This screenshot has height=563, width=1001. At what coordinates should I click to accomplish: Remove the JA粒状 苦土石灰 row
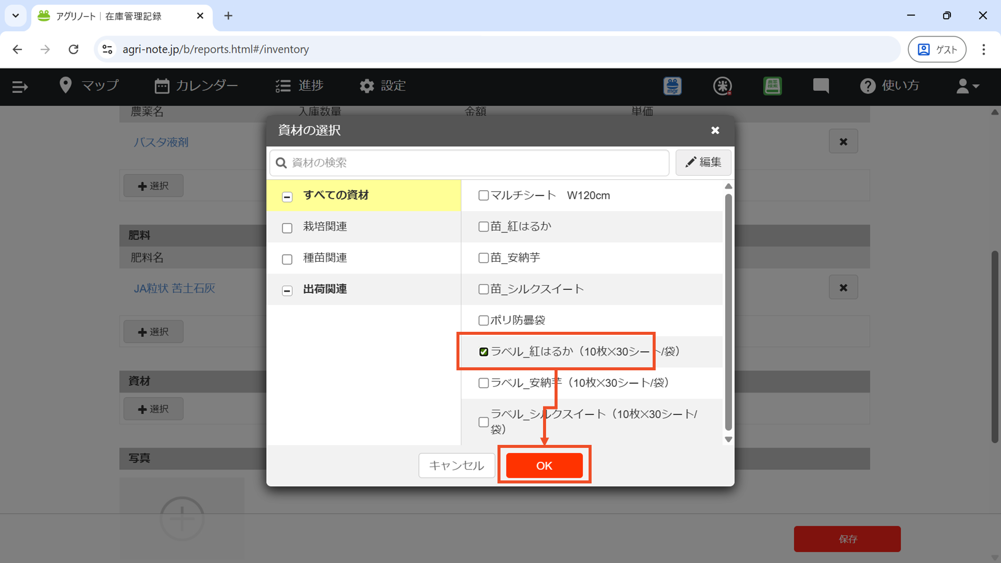[x=843, y=288]
